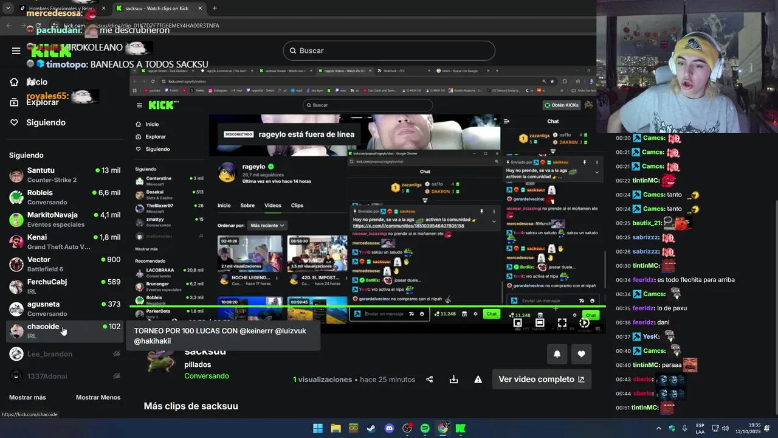Screen dimensions: 778x438
Task: Click Ver video completo button
Action: 542,379
